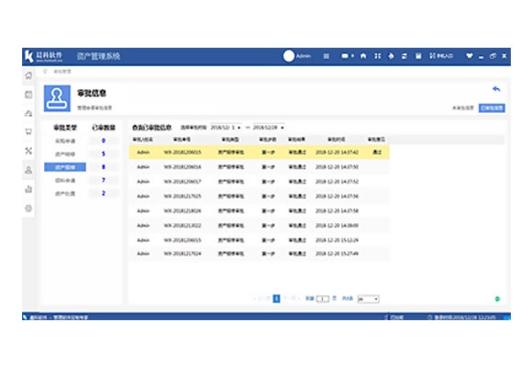This screenshot has height=367, width=532.
Task: Click the heart-shaped skin icon in the title bar
Action: (x=470, y=56)
